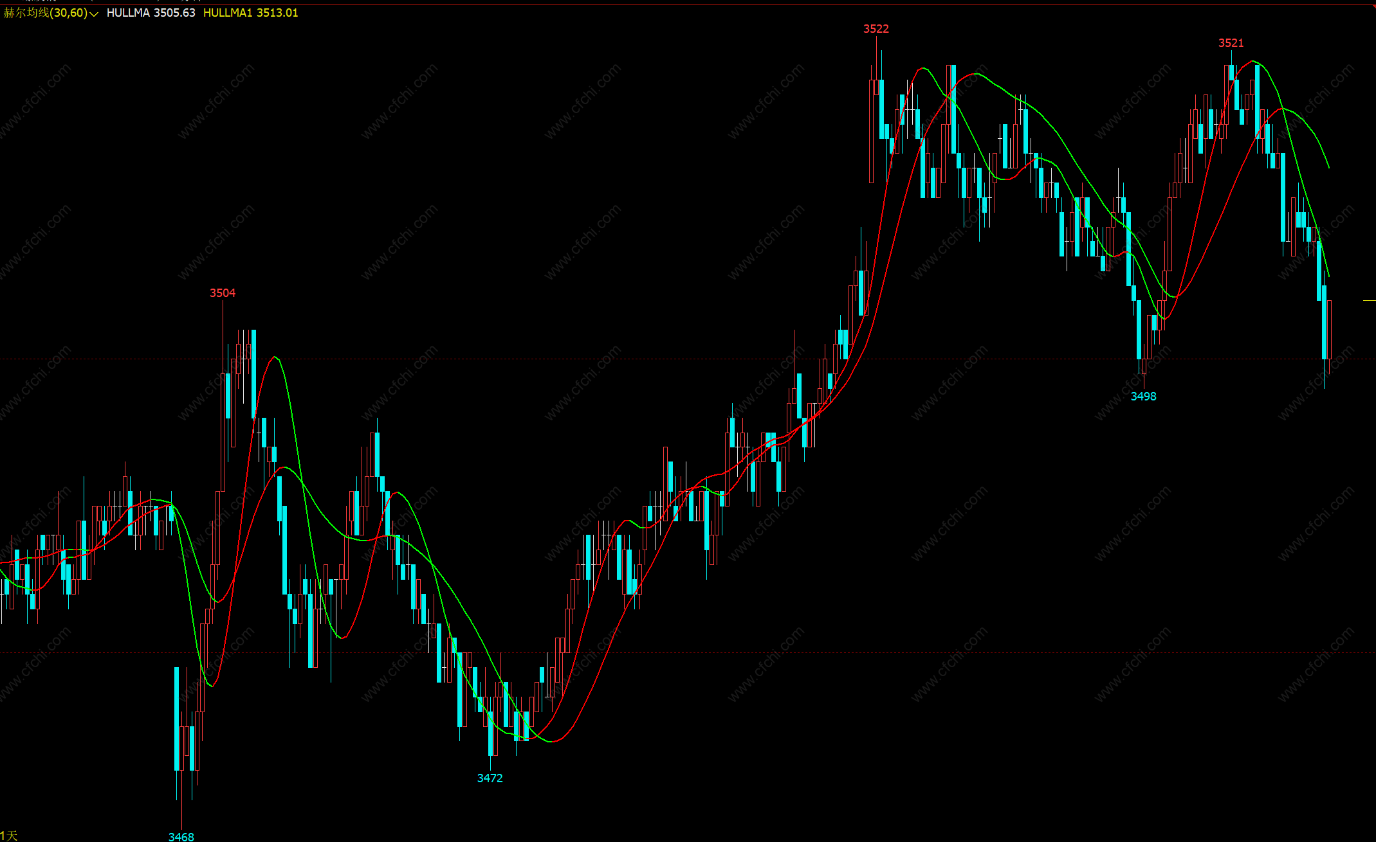The width and height of the screenshot is (1376, 842).
Task: Select the white HULLMA 3505.63 readout
Action: click(151, 13)
